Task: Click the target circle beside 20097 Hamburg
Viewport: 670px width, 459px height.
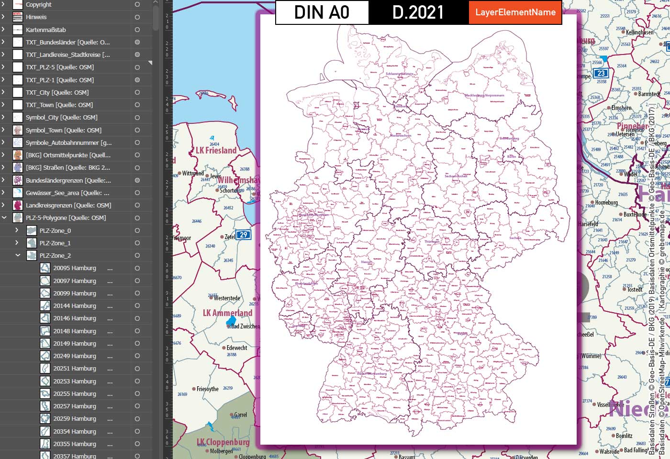Action: (x=137, y=281)
